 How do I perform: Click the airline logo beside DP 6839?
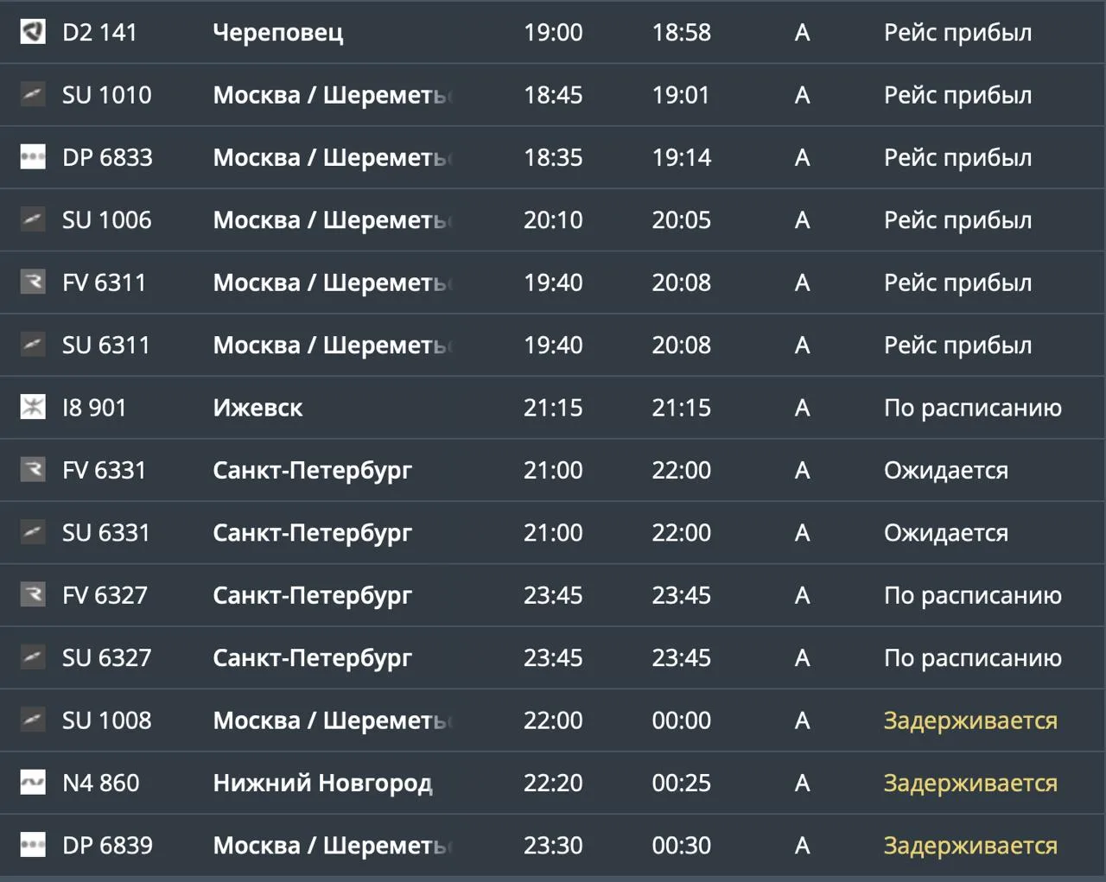(33, 845)
